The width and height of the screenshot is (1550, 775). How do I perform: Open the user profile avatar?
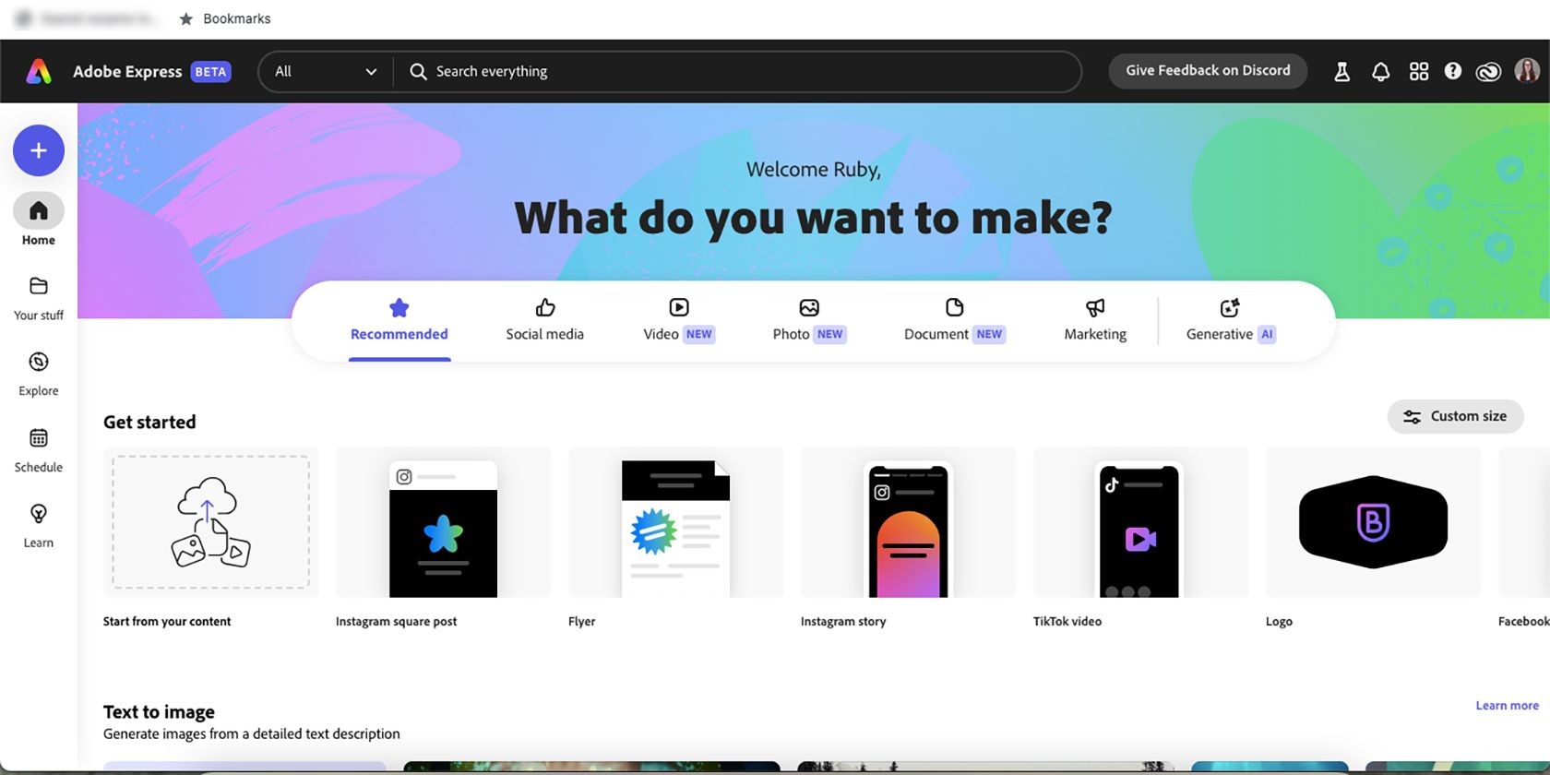point(1527,70)
